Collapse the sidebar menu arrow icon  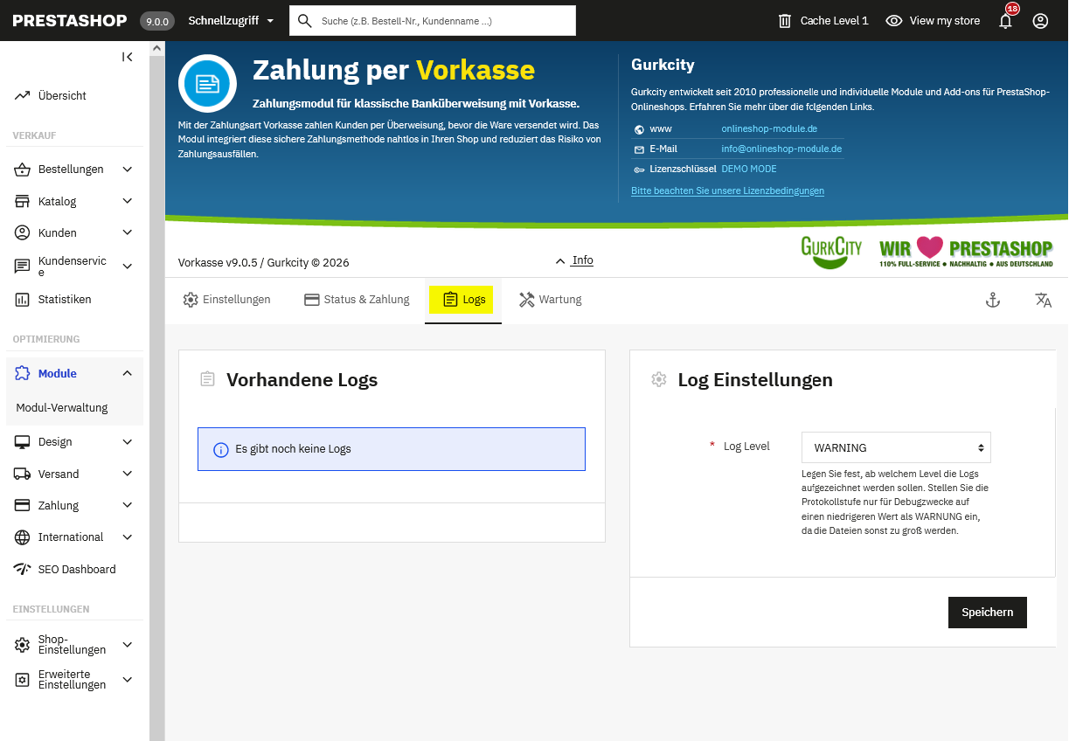pyautogui.click(x=128, y=57)
